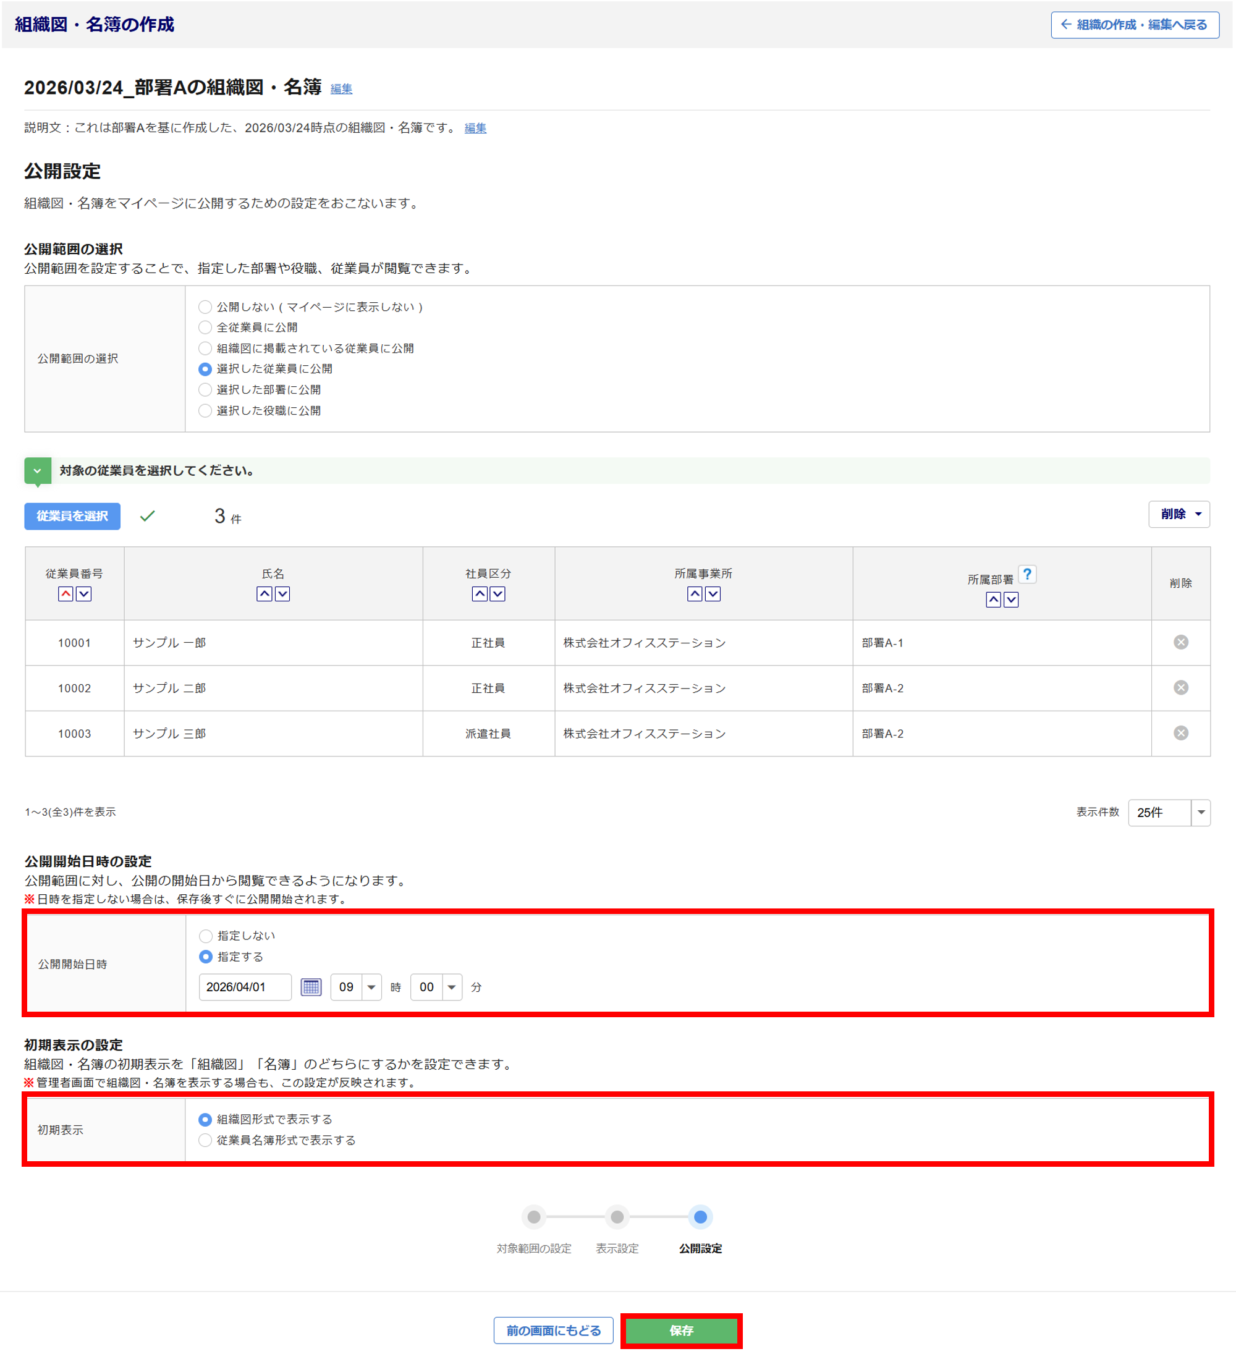Sort employee number column ascending
Image resolution: width=1236 pixels, height=1367 pixels.
pyautogui.click(x=65, y=594)
